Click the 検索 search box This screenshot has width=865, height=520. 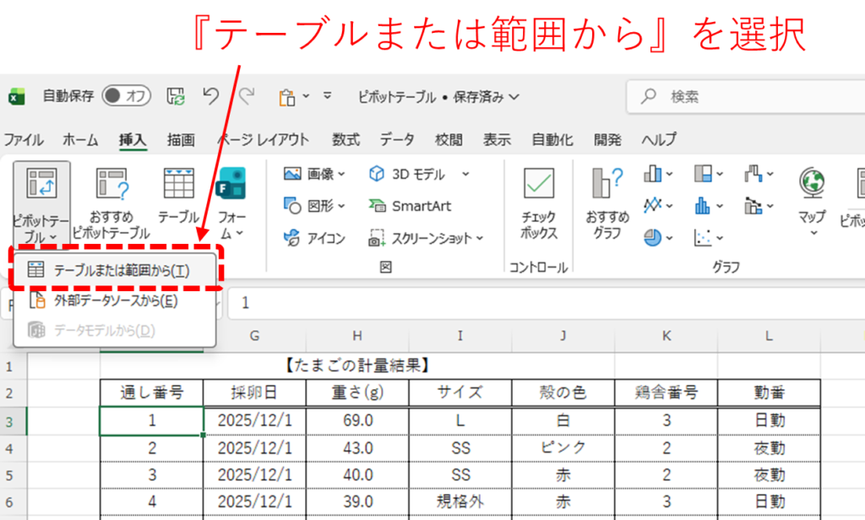point(743,97)
